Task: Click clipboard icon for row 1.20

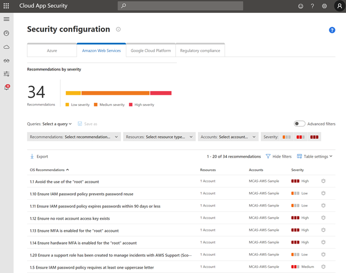Action: point(323,255)
